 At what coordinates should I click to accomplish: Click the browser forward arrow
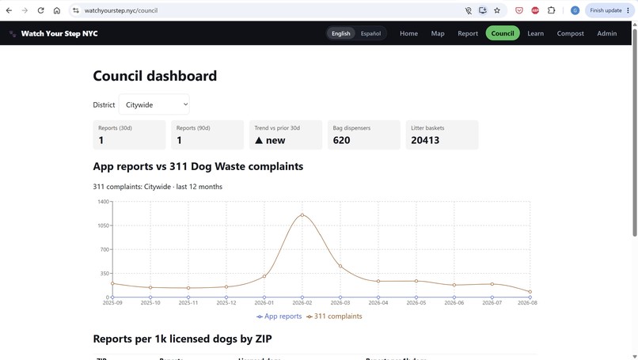click(x=25, y=10)
